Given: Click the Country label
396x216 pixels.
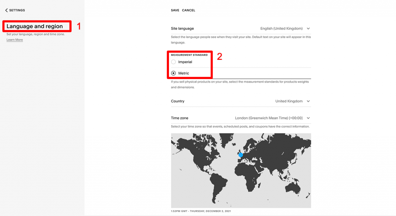Looking at the screenshot, I should (178, 101).
